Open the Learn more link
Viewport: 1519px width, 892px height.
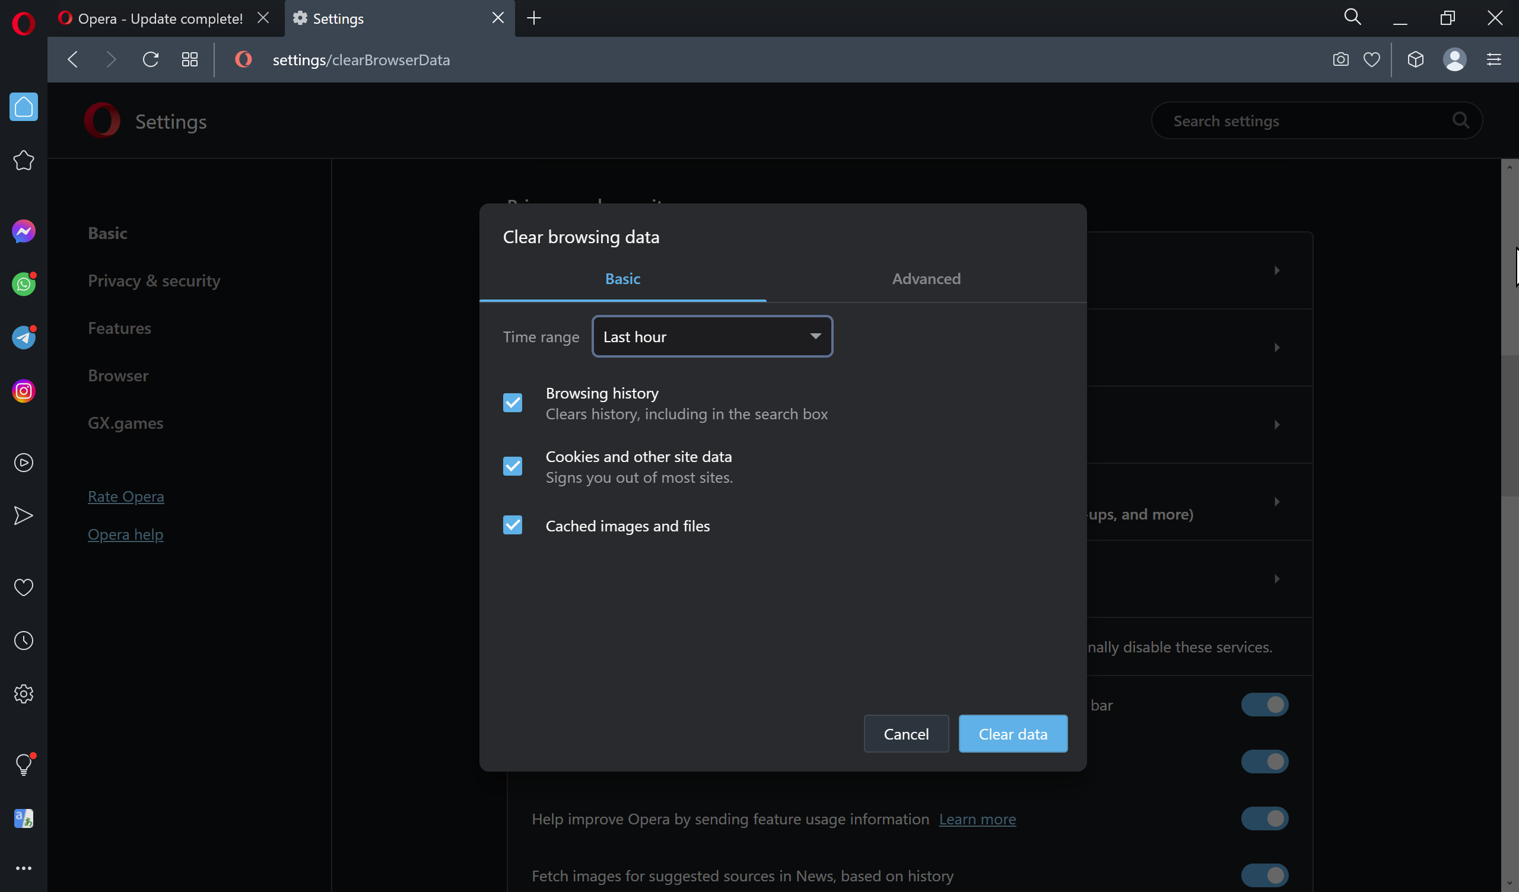977,819
